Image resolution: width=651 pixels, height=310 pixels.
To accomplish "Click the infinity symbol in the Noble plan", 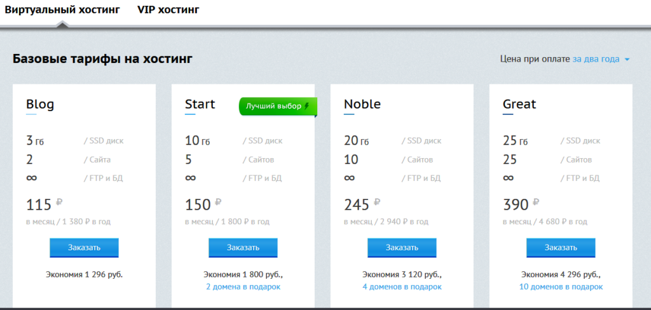I will [x=349, y=178].
